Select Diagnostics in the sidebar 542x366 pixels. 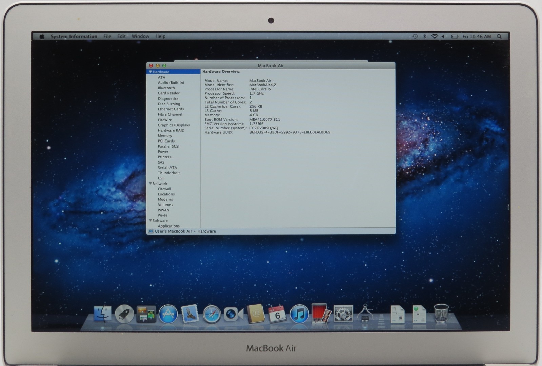[x=168, y=99]
